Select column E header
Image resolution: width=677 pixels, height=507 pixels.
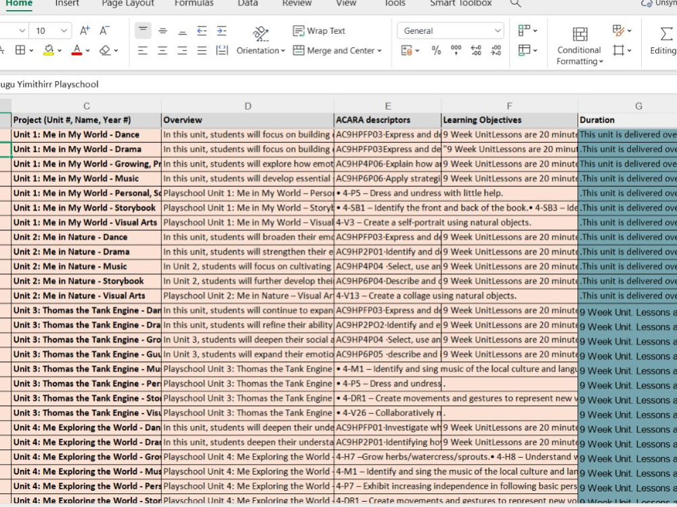(x=388, y=106)
